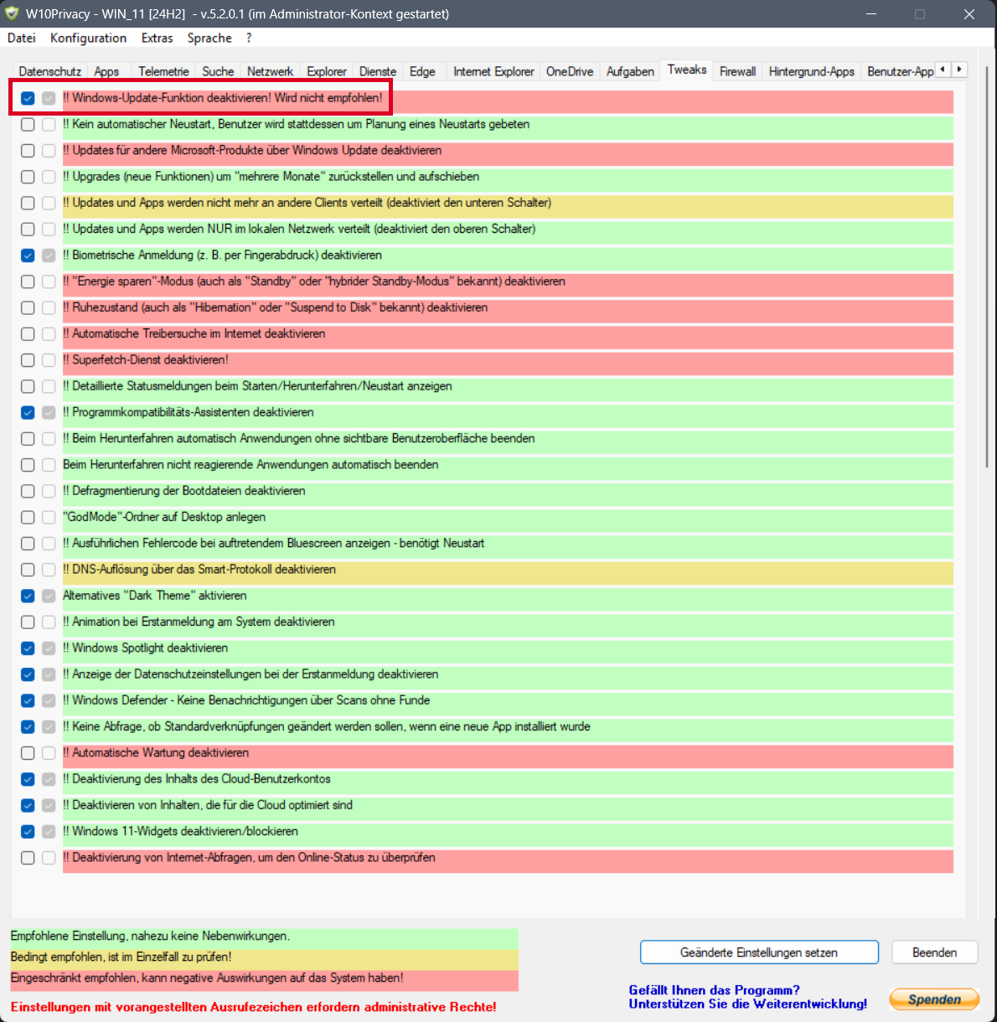This screenshot has height=1022, width=997.
Task: Uncheck Alternatives Dark Theme aktivieren
Action: [x=28, y=596]
